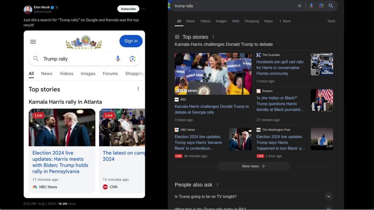Click the verified badge next to Elon Musk

[x=52, y=7]
